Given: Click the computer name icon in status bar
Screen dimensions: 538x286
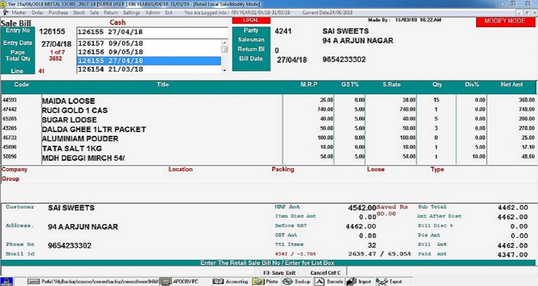Looking at the screenshot, I should 166,282.
